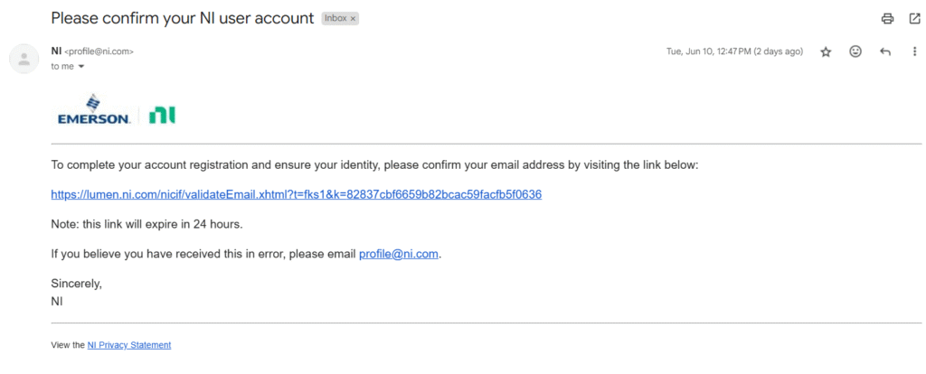
Task: Click the profile@ni.com link in the body
Action: click(x=399, y=254)
